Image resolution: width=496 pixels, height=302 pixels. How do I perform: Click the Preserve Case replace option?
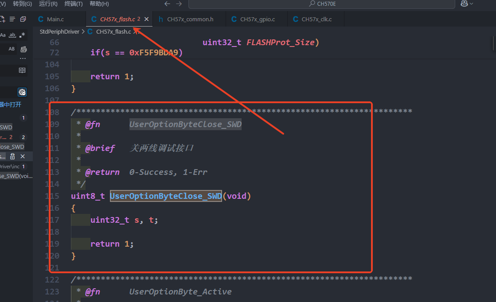tap(12, 49)
